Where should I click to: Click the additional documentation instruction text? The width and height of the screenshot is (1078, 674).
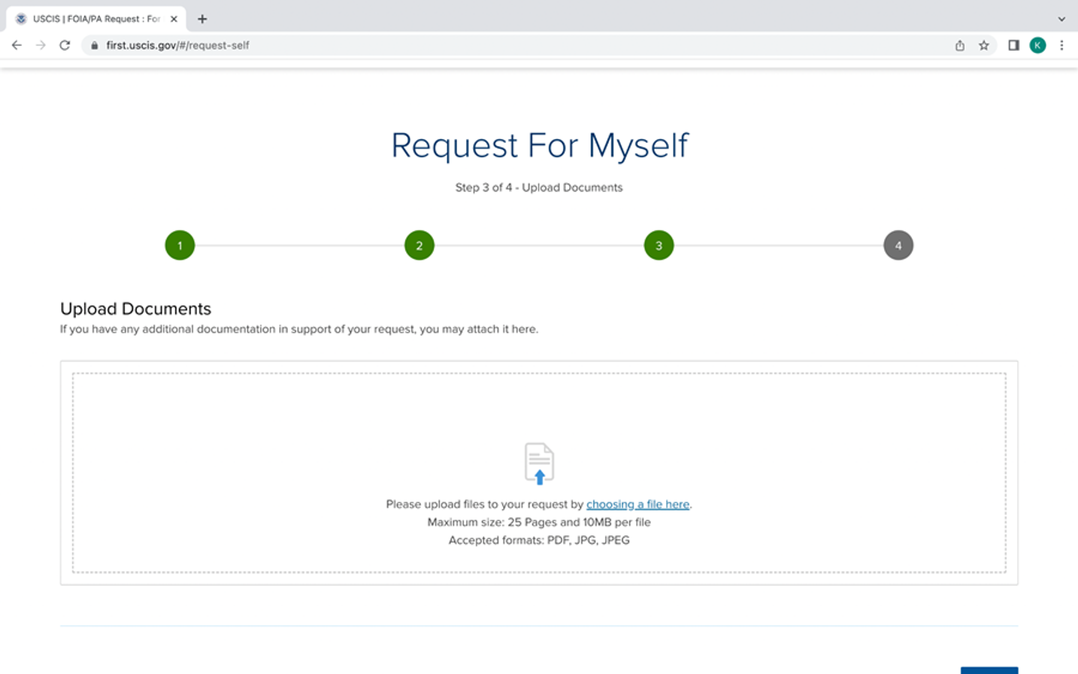299,329
